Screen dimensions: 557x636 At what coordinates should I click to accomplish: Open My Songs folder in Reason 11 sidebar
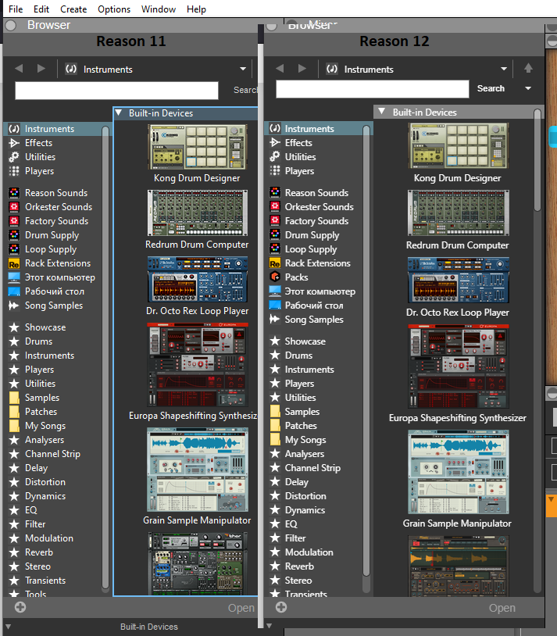click(45, 426)
